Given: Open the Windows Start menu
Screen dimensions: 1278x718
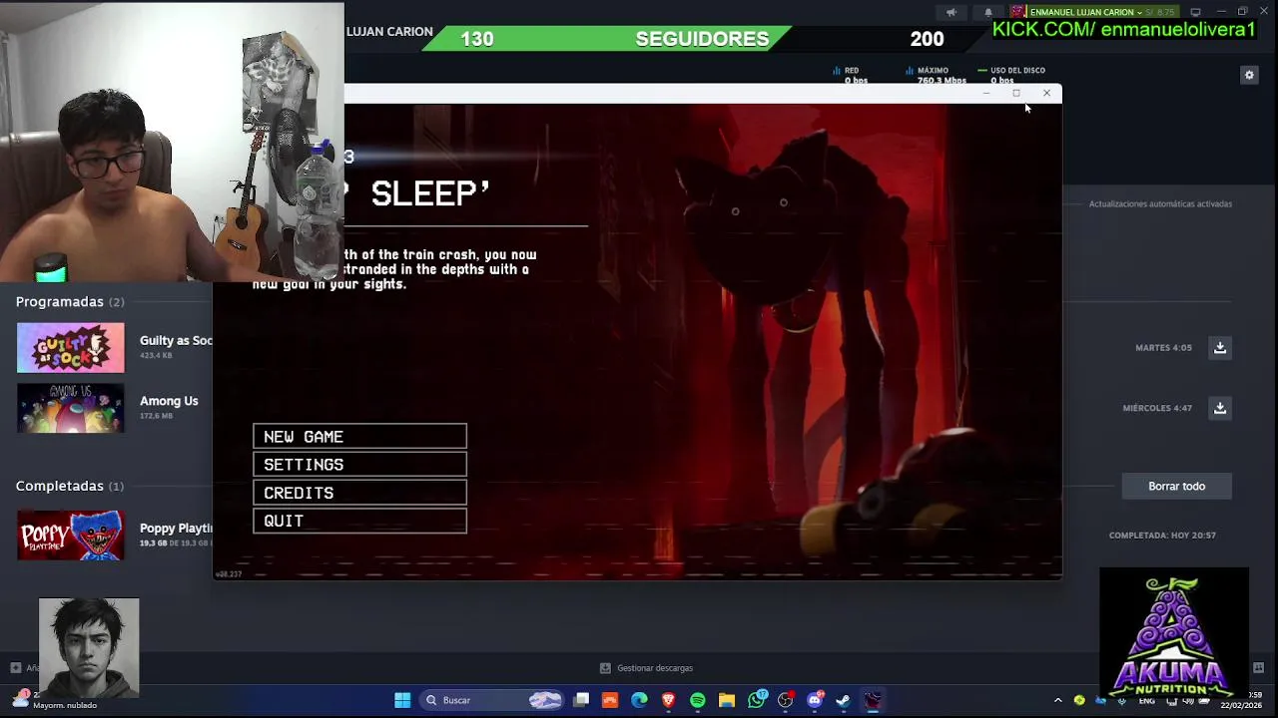Looking at the screenshot, I should click(x=402, y=700).
